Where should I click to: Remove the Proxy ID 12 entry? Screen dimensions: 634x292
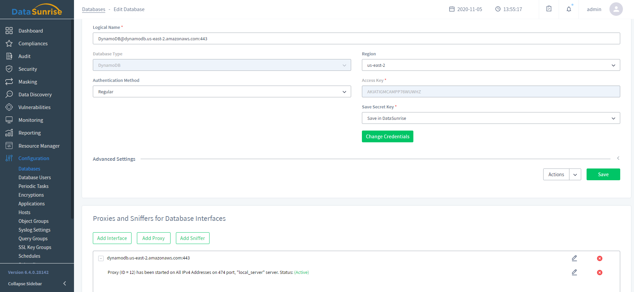pyautogui.click(x=599, y=272)
